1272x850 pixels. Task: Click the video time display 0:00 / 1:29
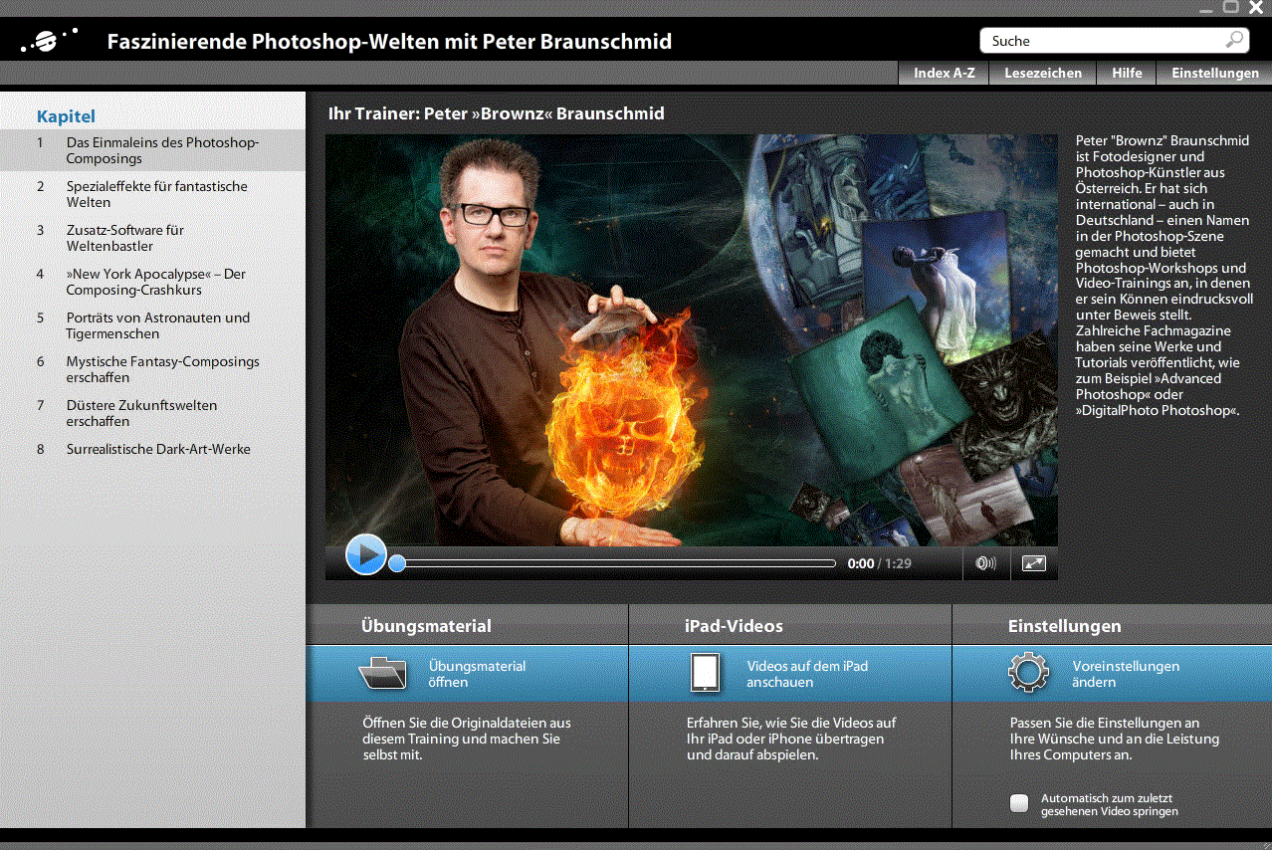tap(880, 563)
